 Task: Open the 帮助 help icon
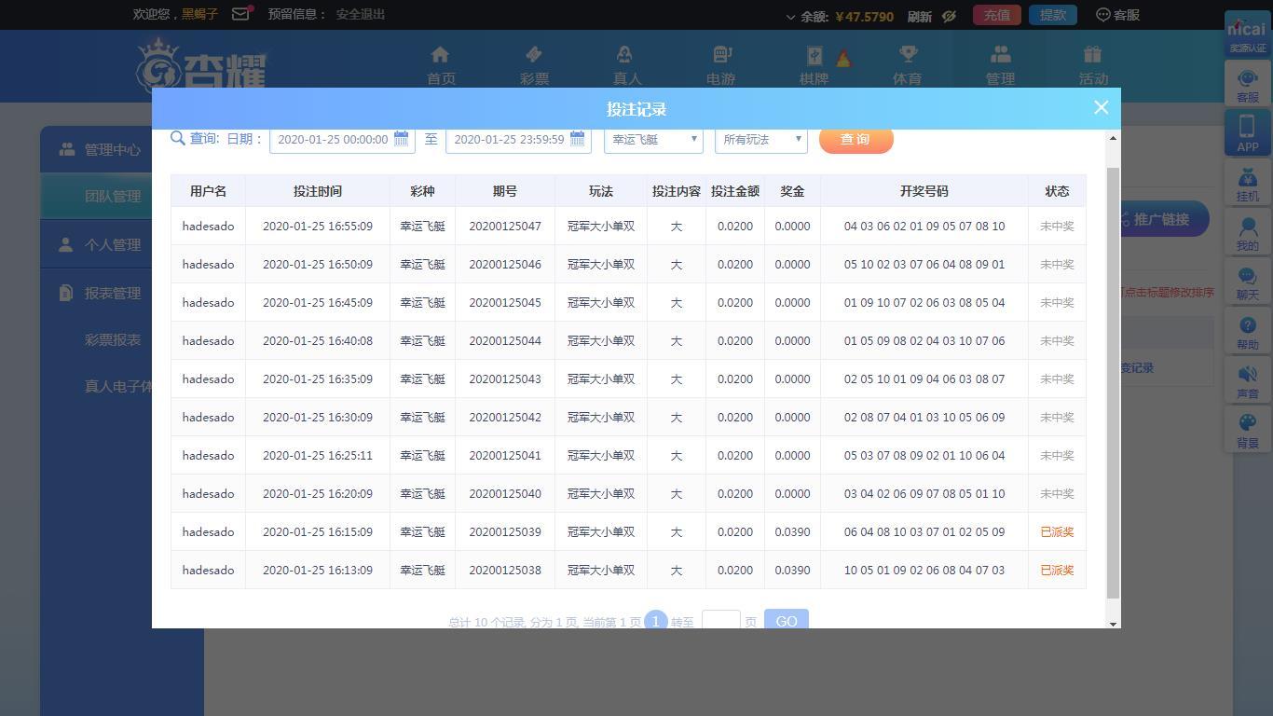click(1247, 333)
